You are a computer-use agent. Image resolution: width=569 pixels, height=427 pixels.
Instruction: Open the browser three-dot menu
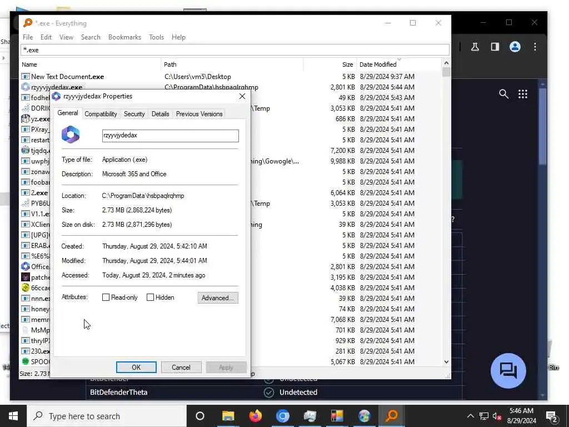(535, 47)
